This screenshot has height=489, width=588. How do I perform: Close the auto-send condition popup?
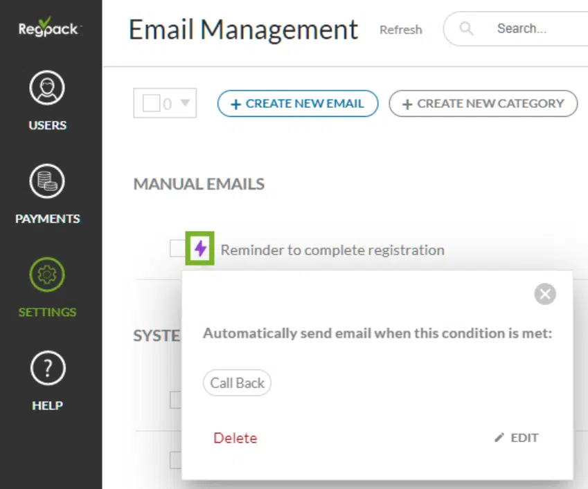click(x=545, y=294)
